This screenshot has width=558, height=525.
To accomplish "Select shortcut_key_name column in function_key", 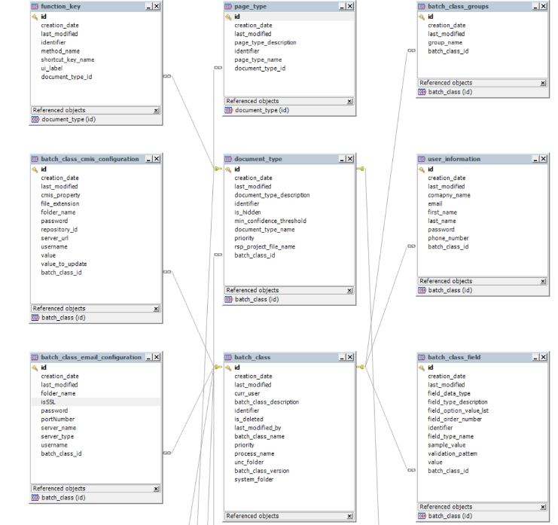I will click(x=68, y=60).
